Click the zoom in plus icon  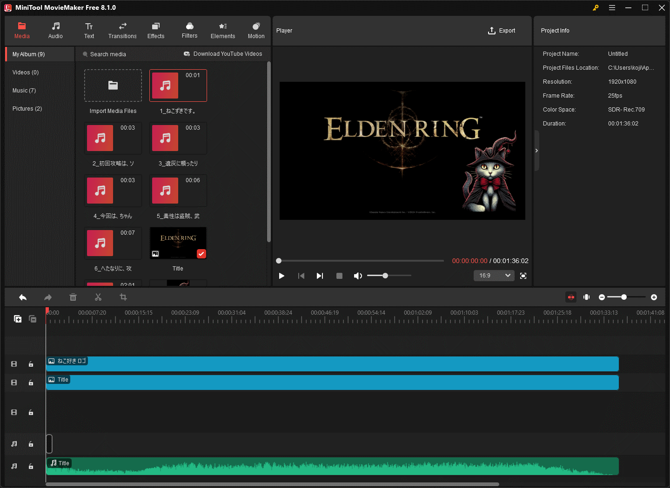pos(654,297)
